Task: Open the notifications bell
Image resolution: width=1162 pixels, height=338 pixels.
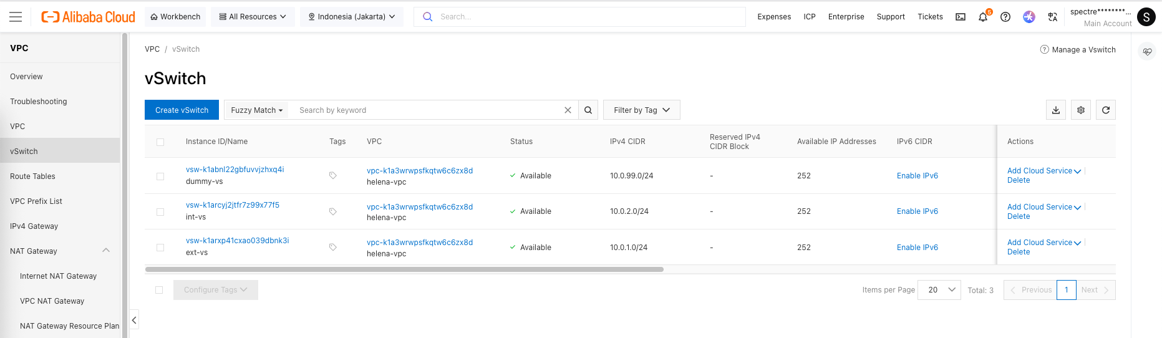Action: click(983, 17)
